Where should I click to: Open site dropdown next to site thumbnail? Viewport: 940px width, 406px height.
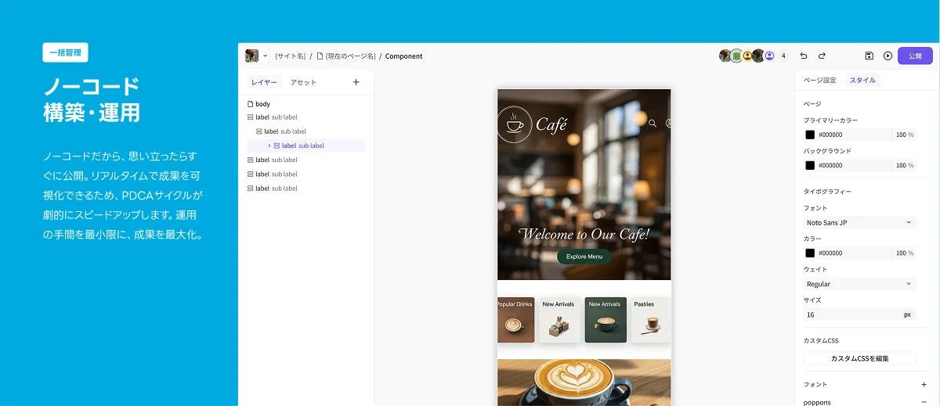pyautogui.click(x=265, y=56)
